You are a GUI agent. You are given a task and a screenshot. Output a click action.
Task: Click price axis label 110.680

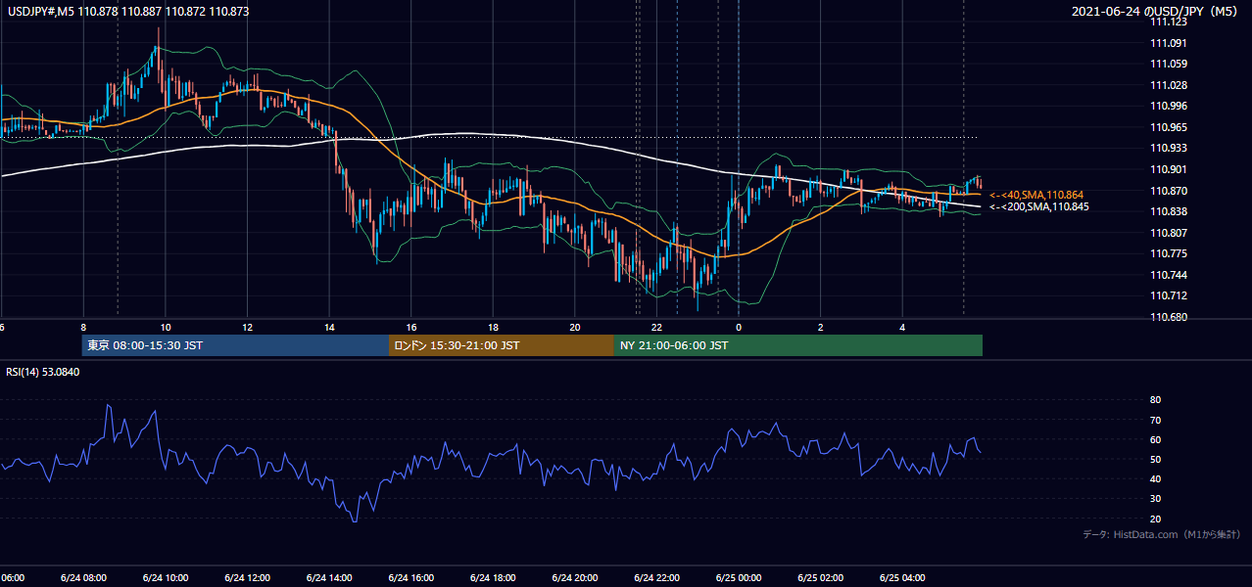point(1169,317)
